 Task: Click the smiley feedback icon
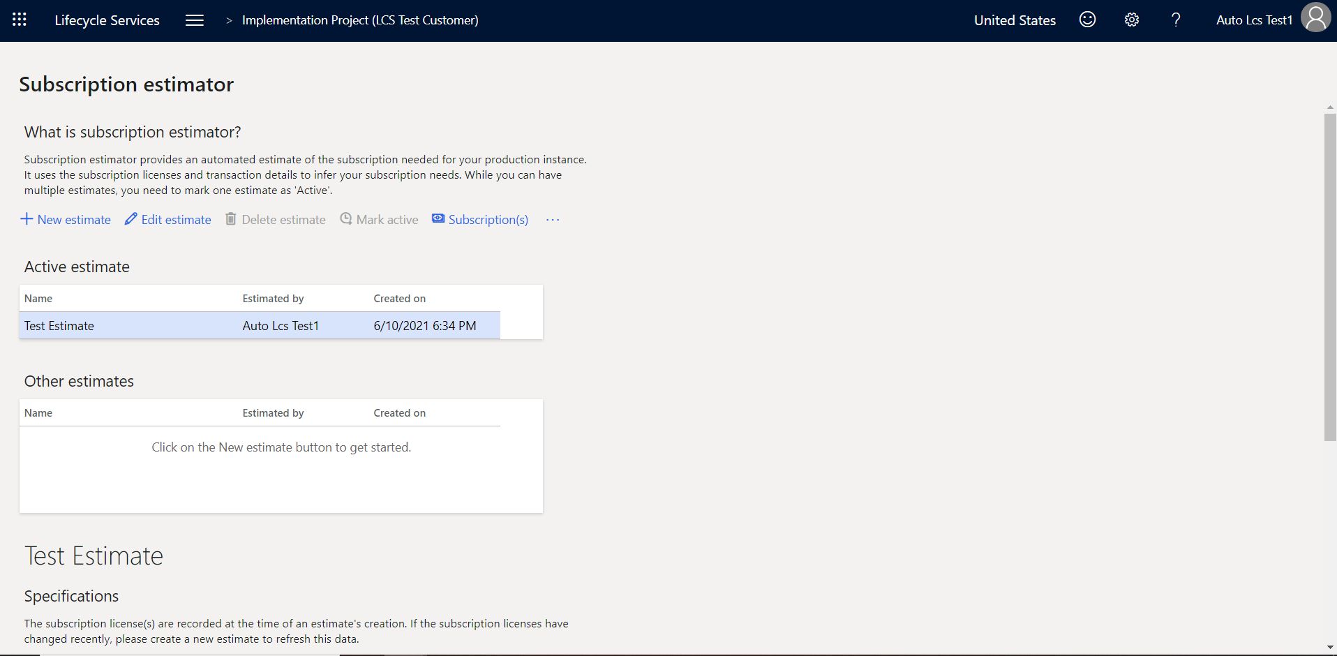[x=1087, y=20]
